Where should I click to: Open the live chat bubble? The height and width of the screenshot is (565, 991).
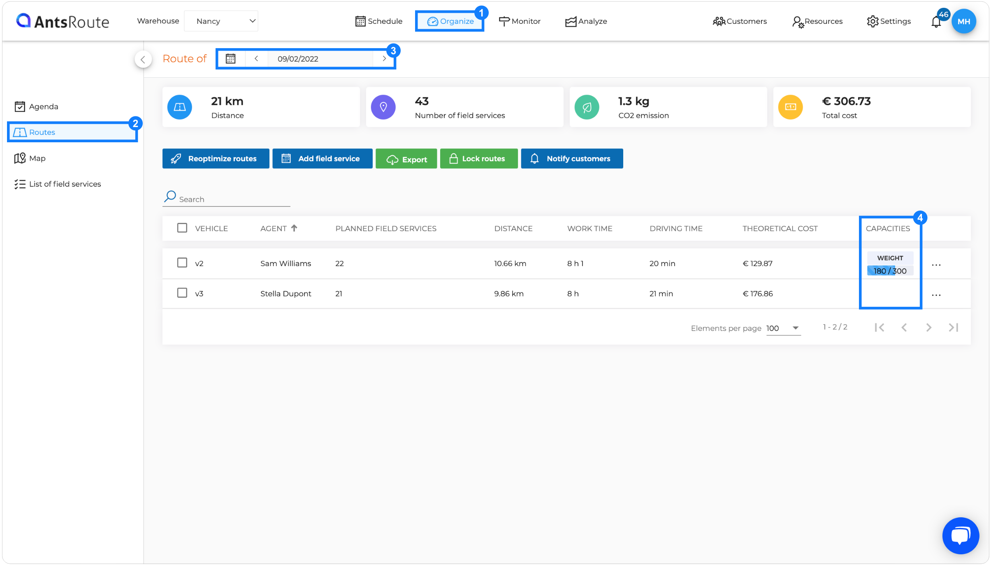(x=961, y=536)
